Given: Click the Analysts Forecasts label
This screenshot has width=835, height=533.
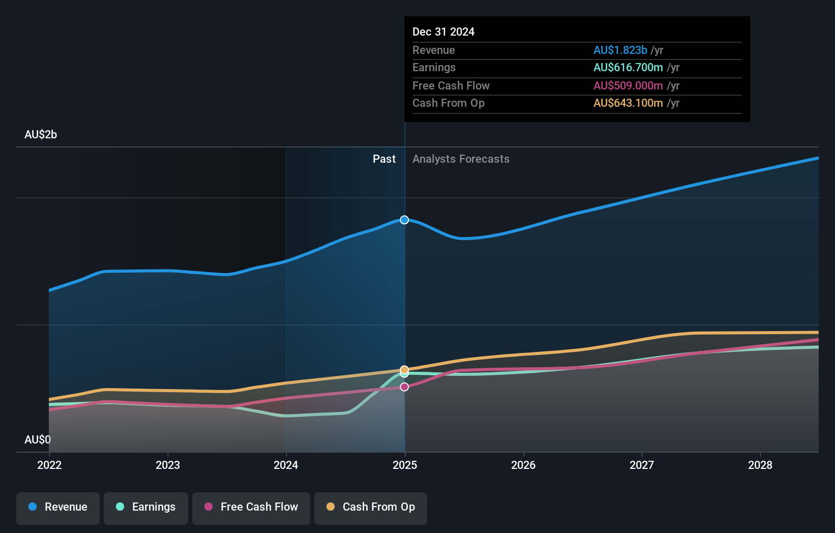Looking at the screenshot, I should [x=461, y=159].
